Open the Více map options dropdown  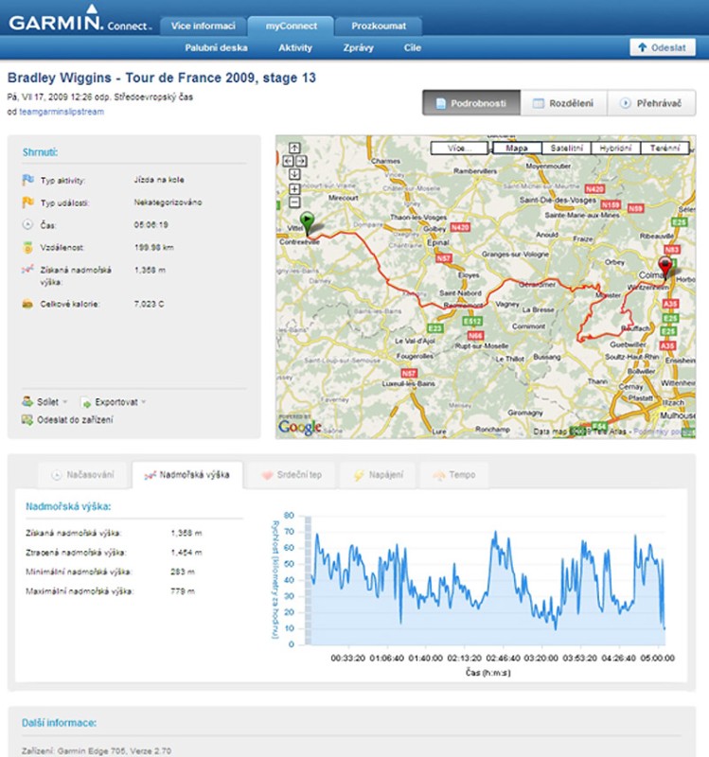point(459,149)
